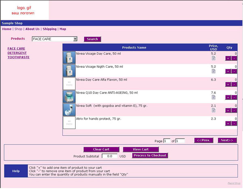Click Nivea Q10 Day Care product thumbnail
Viewport: 243px width, 193px height.
pos(69,96)
